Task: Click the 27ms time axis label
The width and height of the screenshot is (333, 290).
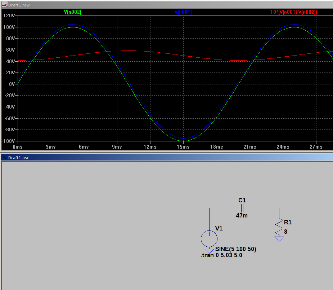Action: click(316, 147)
